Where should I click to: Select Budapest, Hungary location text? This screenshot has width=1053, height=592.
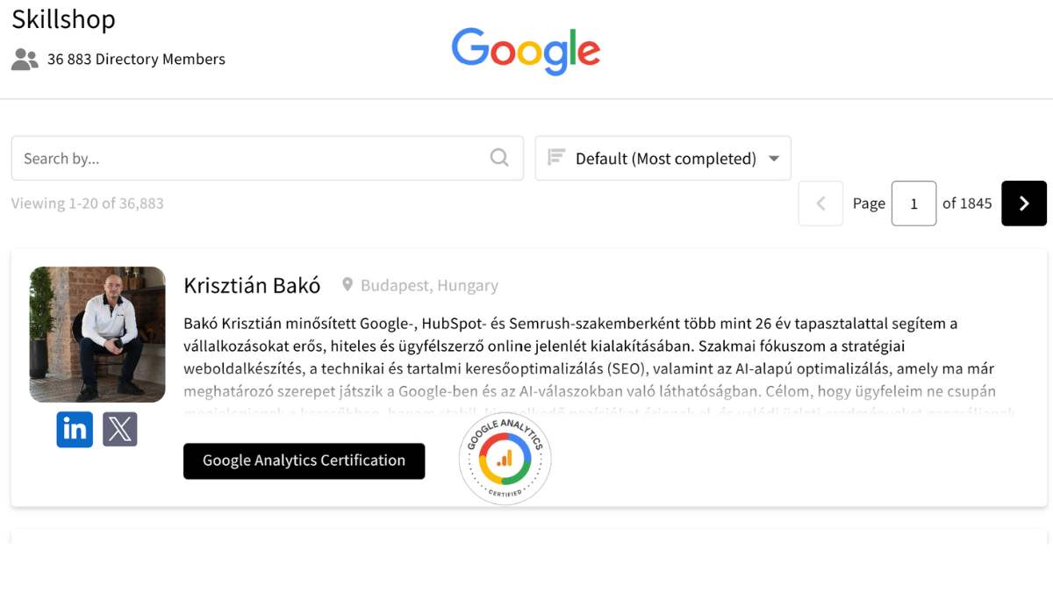coord(430,285)
